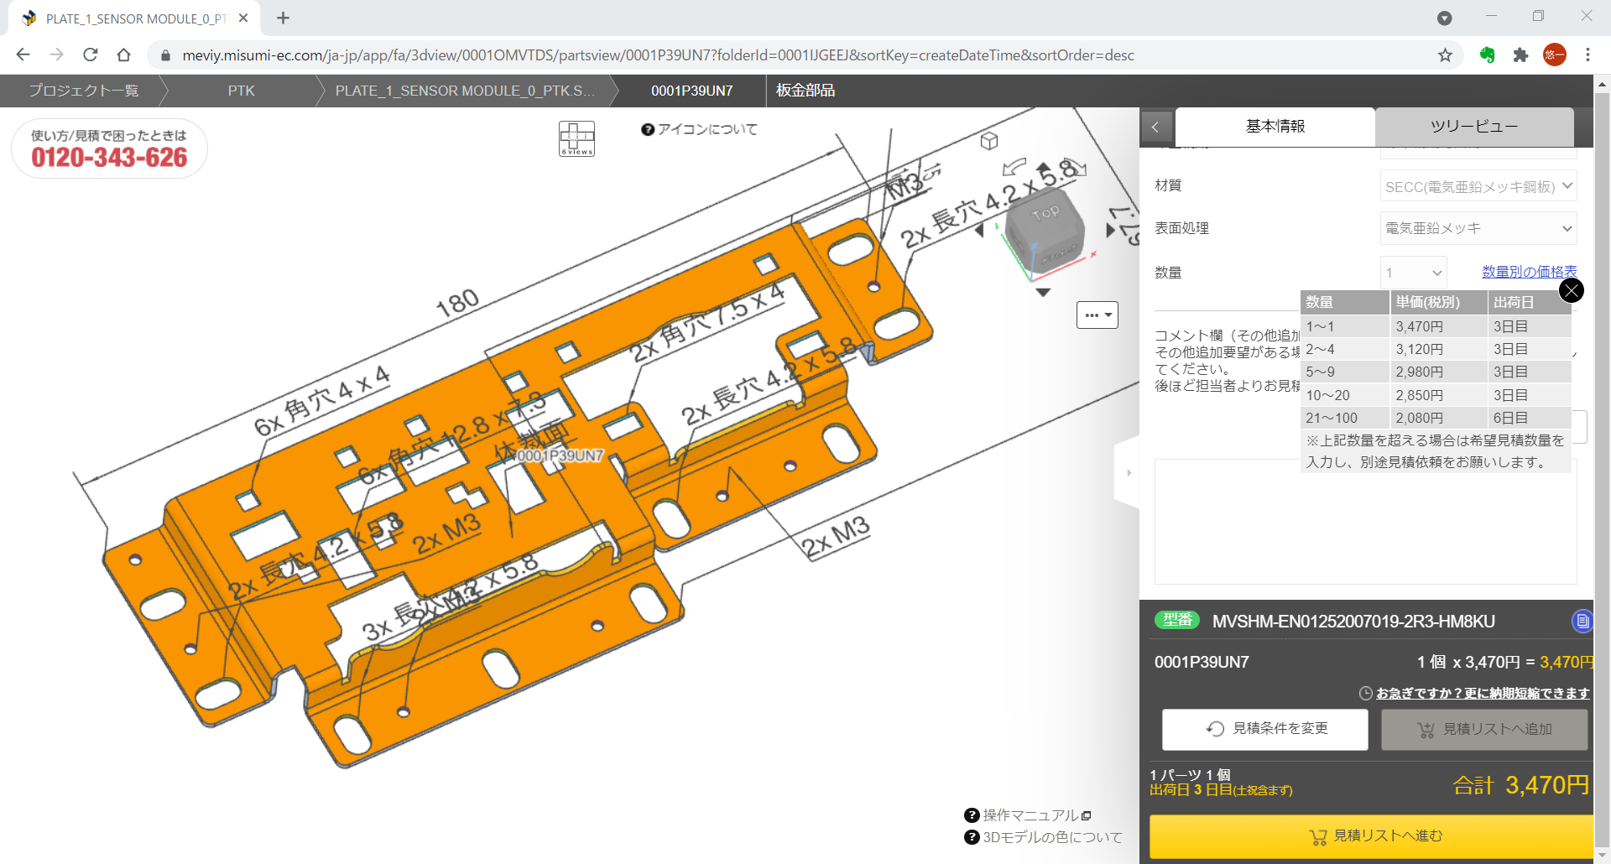Viewport: 1611px width, 864px height.
Task: Bookmark this page with star icon
Action: click(x=1445, y=55)
